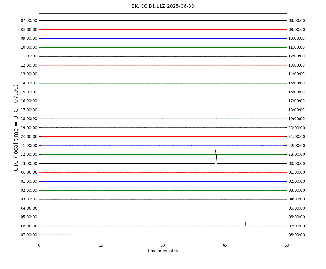The width and height of the screenshot is (326, 269).
Task: Click the right-axis label 00:00:00
Action: coord(297,163)
